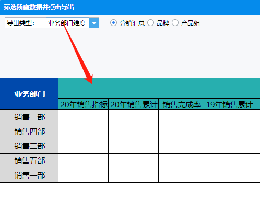Image resolution: width=260 pixels, height=212 pixels.
Task: Select the 品牌 radio button
Action: [150, 23]
